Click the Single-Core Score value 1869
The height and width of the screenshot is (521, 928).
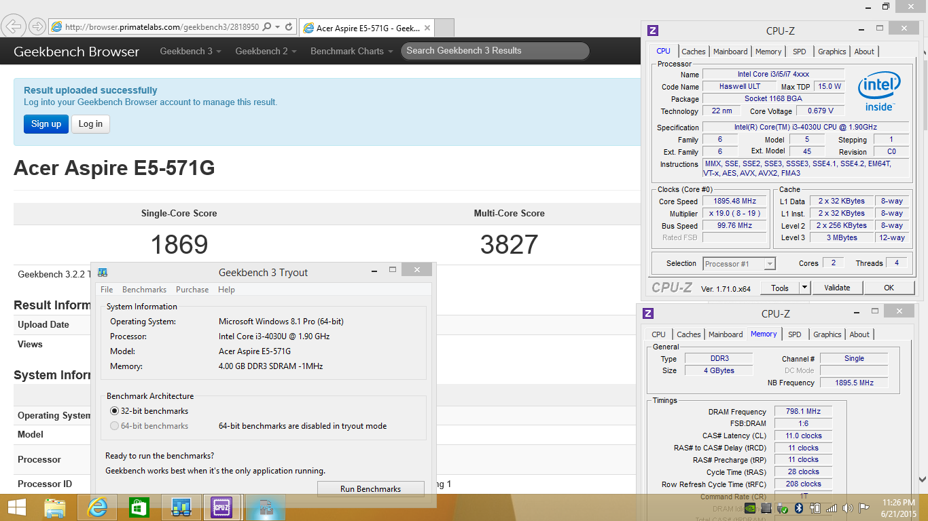pyautogui.click(x=179, y=245)
